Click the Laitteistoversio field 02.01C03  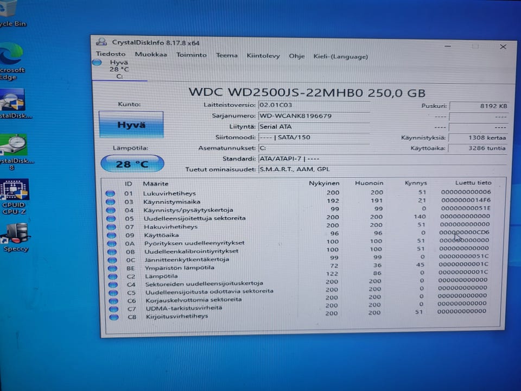click(314, 105)
